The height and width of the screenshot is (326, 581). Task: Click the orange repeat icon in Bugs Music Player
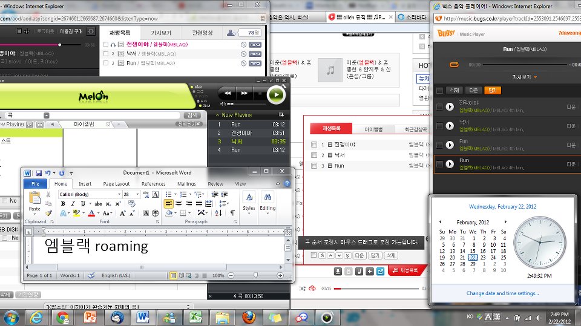(454, 65)
